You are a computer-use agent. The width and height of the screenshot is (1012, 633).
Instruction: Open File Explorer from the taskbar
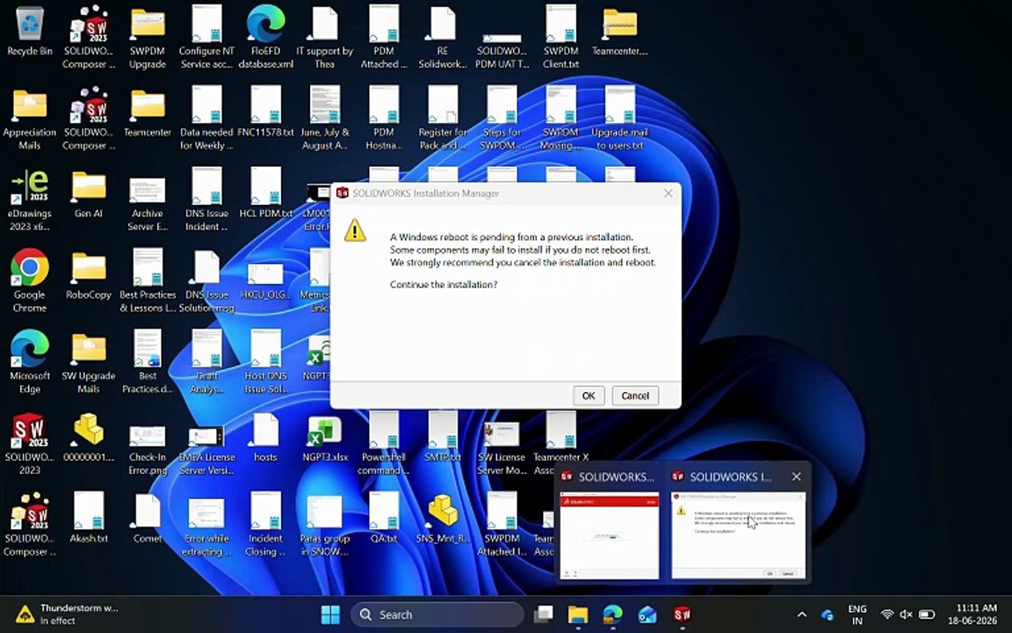tap(578, 615)
